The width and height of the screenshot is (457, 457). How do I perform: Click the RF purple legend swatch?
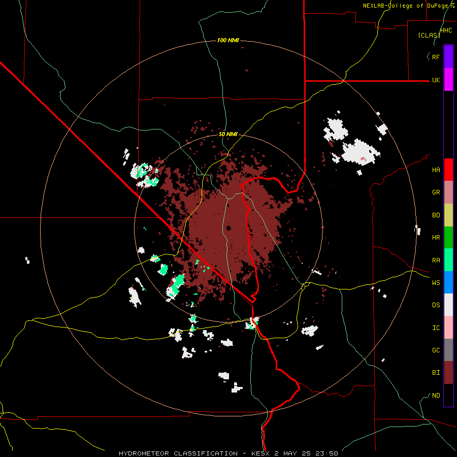point(448,57)
